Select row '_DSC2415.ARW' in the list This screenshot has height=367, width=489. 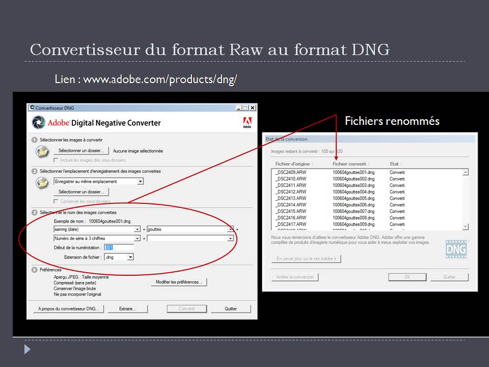tap(367, 211)
